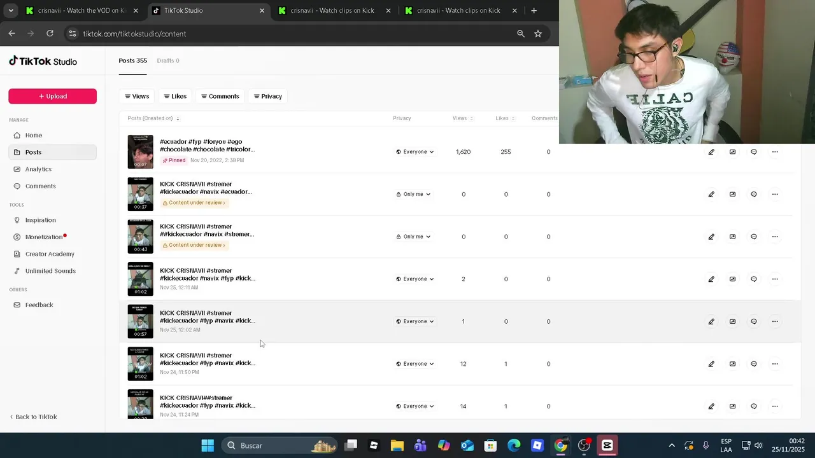Image resolution: width=815 pixels, height=458 pixels.
Task: Open Comments in the sidebar
Action: coord(52,186)
